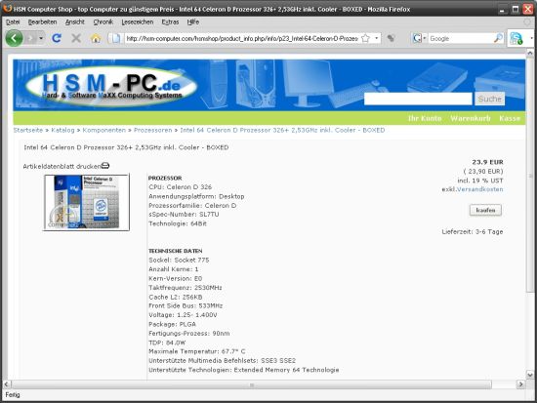
Task: Open the back/forward history dropdown arrow
Action: pyautogui.click(x=41, y=38)
